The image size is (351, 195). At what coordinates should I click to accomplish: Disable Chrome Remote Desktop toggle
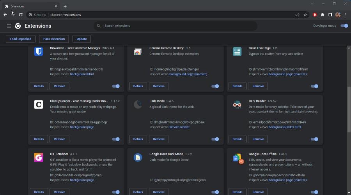point(215,86)
